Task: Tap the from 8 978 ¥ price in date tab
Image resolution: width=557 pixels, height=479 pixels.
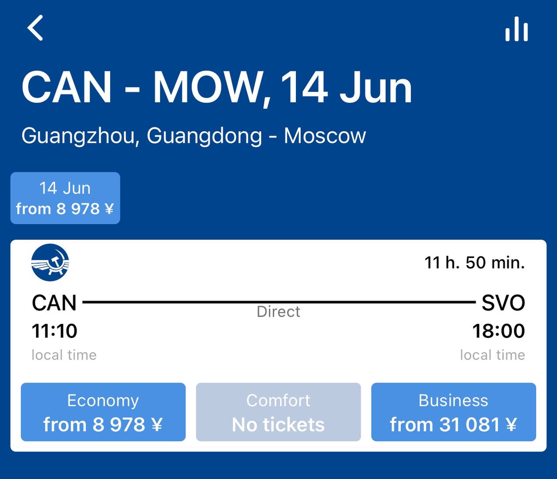Action: [x=65, y=209]
